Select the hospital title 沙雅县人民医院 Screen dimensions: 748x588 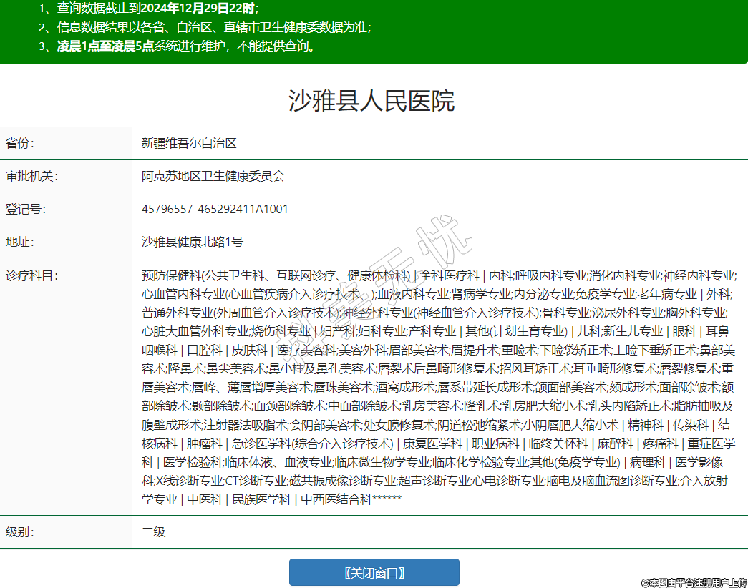[x=371, y=101]
